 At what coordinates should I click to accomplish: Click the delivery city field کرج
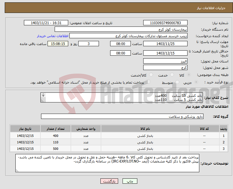pyautogui.click(x=165, y=67)
